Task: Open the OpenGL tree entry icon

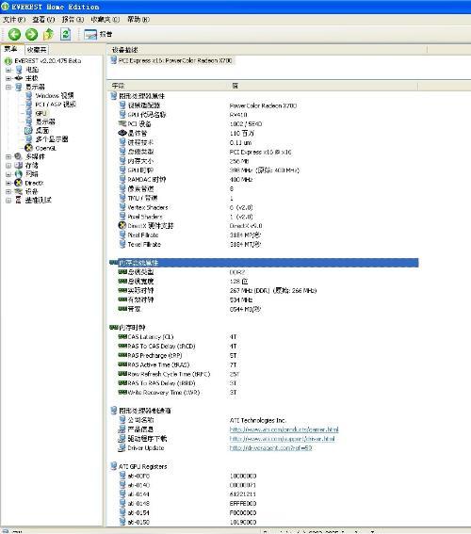Action: click(x=29, y=148)
